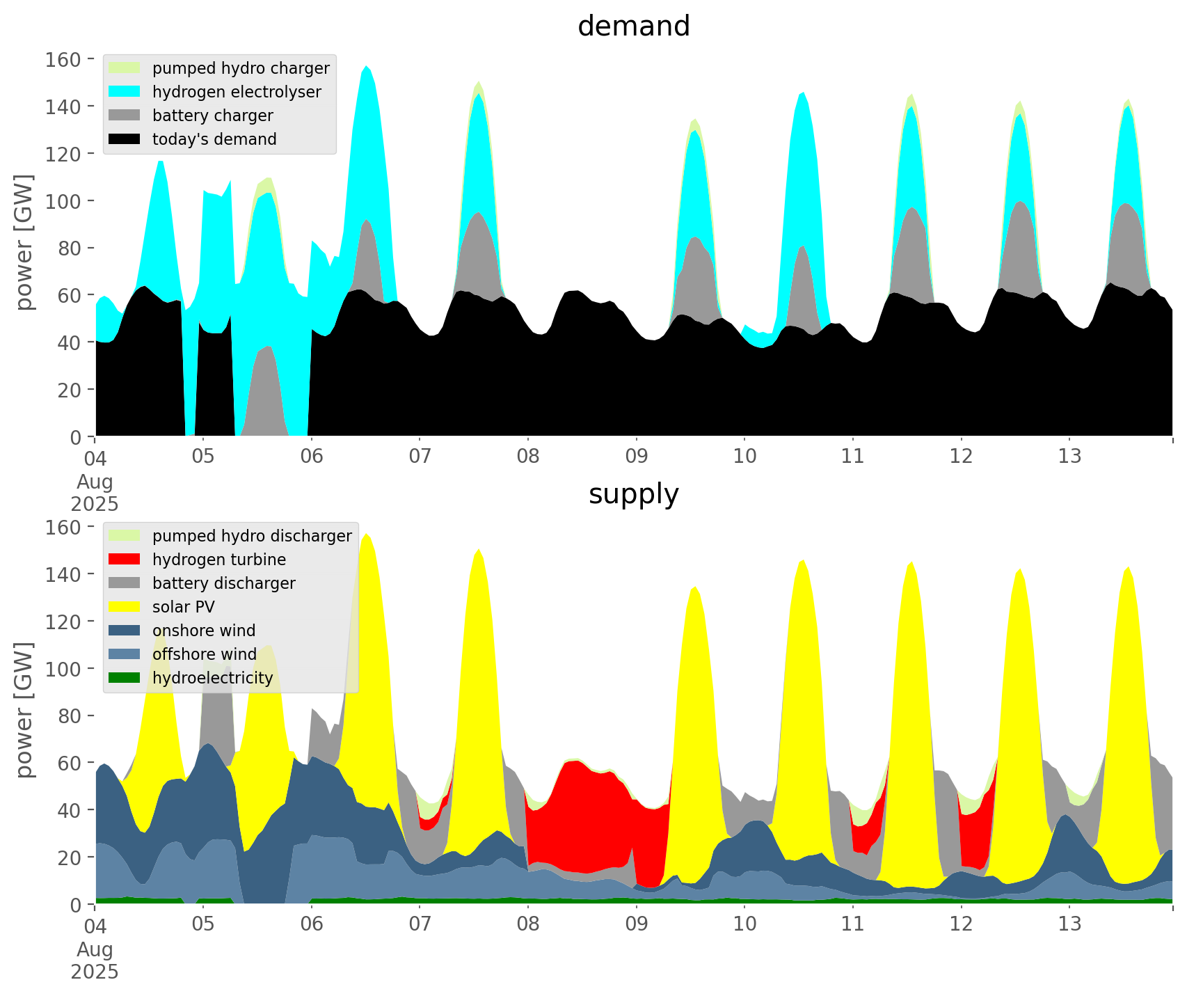Click the "demand" chart title
This screenshot has height=996, width=1187.
tap(633, 26)
